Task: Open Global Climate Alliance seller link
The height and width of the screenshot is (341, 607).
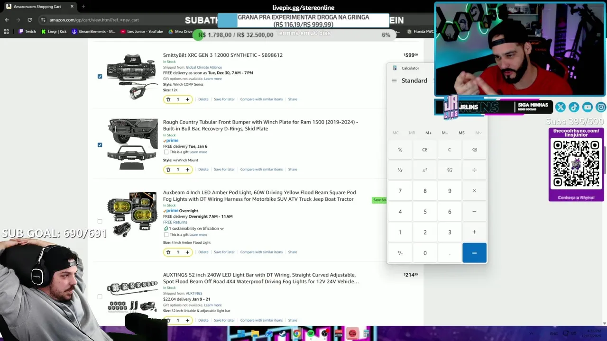Action: tap(204, 67)
